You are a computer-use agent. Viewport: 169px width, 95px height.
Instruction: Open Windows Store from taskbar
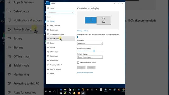[x=70, y=89]
